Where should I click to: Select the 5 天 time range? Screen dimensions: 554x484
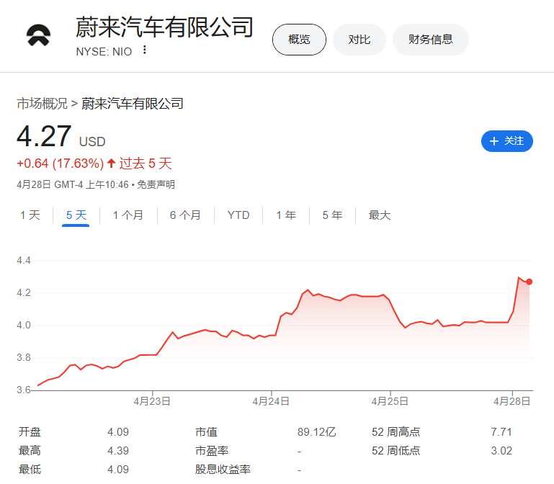pyautogui.click(x=76, y=215)
